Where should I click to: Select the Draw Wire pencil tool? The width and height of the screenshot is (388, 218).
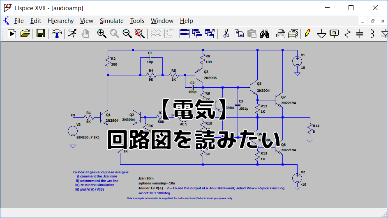[309, 33]
